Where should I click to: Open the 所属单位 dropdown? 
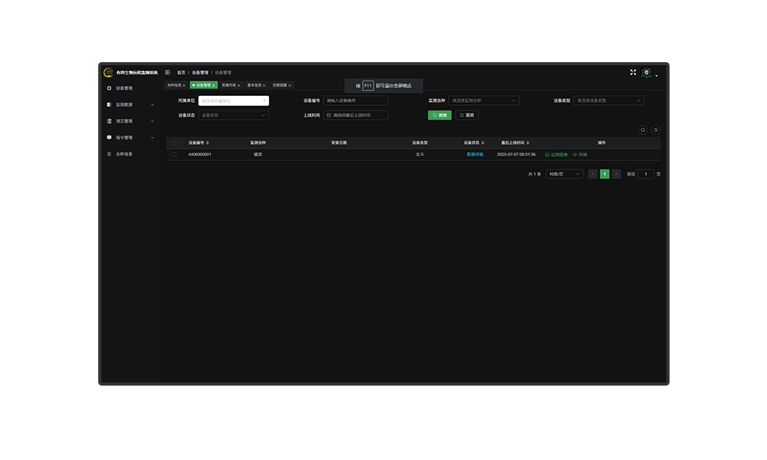tap(233, 100)
